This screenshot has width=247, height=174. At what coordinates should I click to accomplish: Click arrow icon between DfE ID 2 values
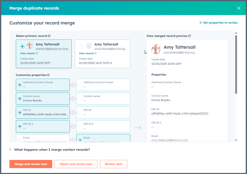pyautogui.click(x=73, y=126)
